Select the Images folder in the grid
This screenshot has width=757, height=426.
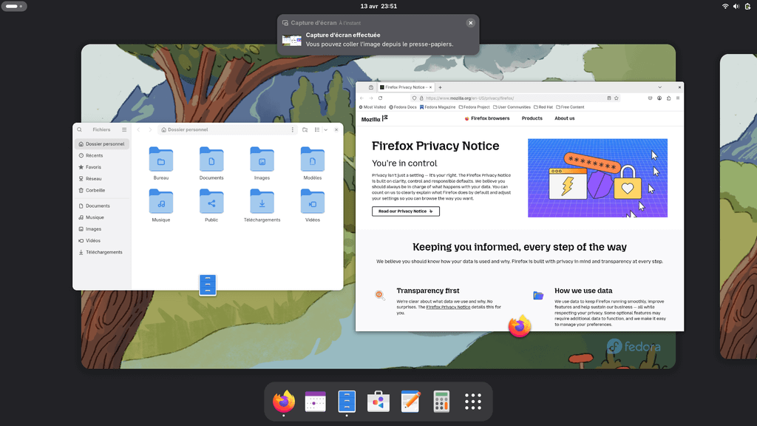(262, 160)
